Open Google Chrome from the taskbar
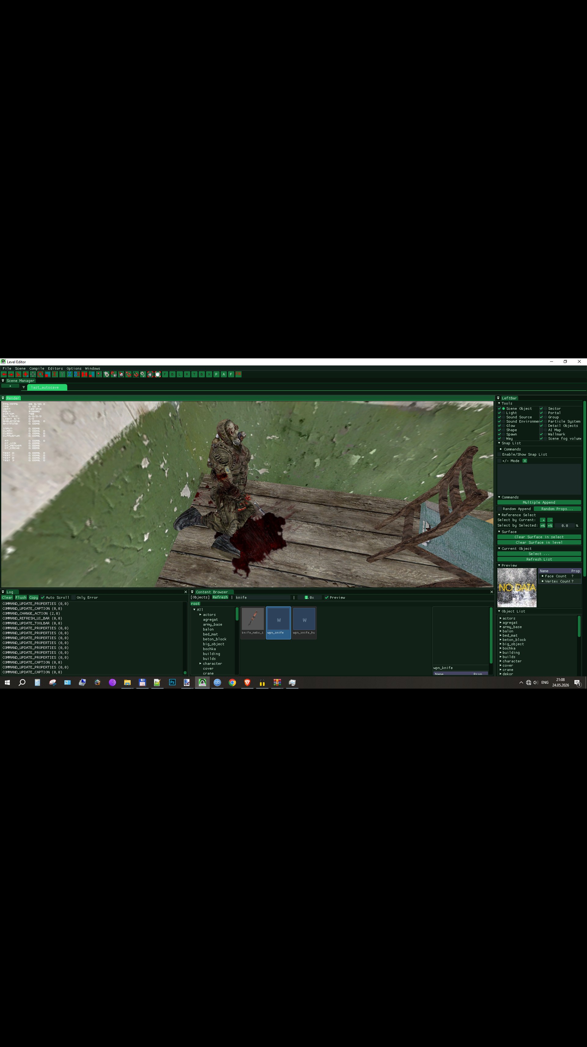The image size is (587, 1047). coord(232,683)
